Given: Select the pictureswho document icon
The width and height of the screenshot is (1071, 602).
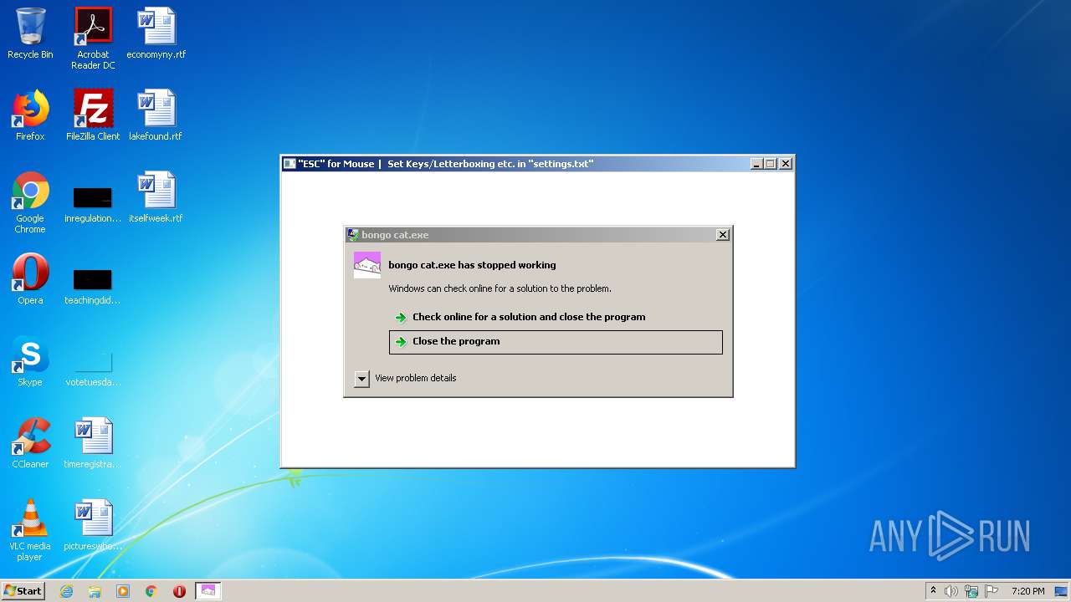Looking at the screenshot, I should click(93, 526).
